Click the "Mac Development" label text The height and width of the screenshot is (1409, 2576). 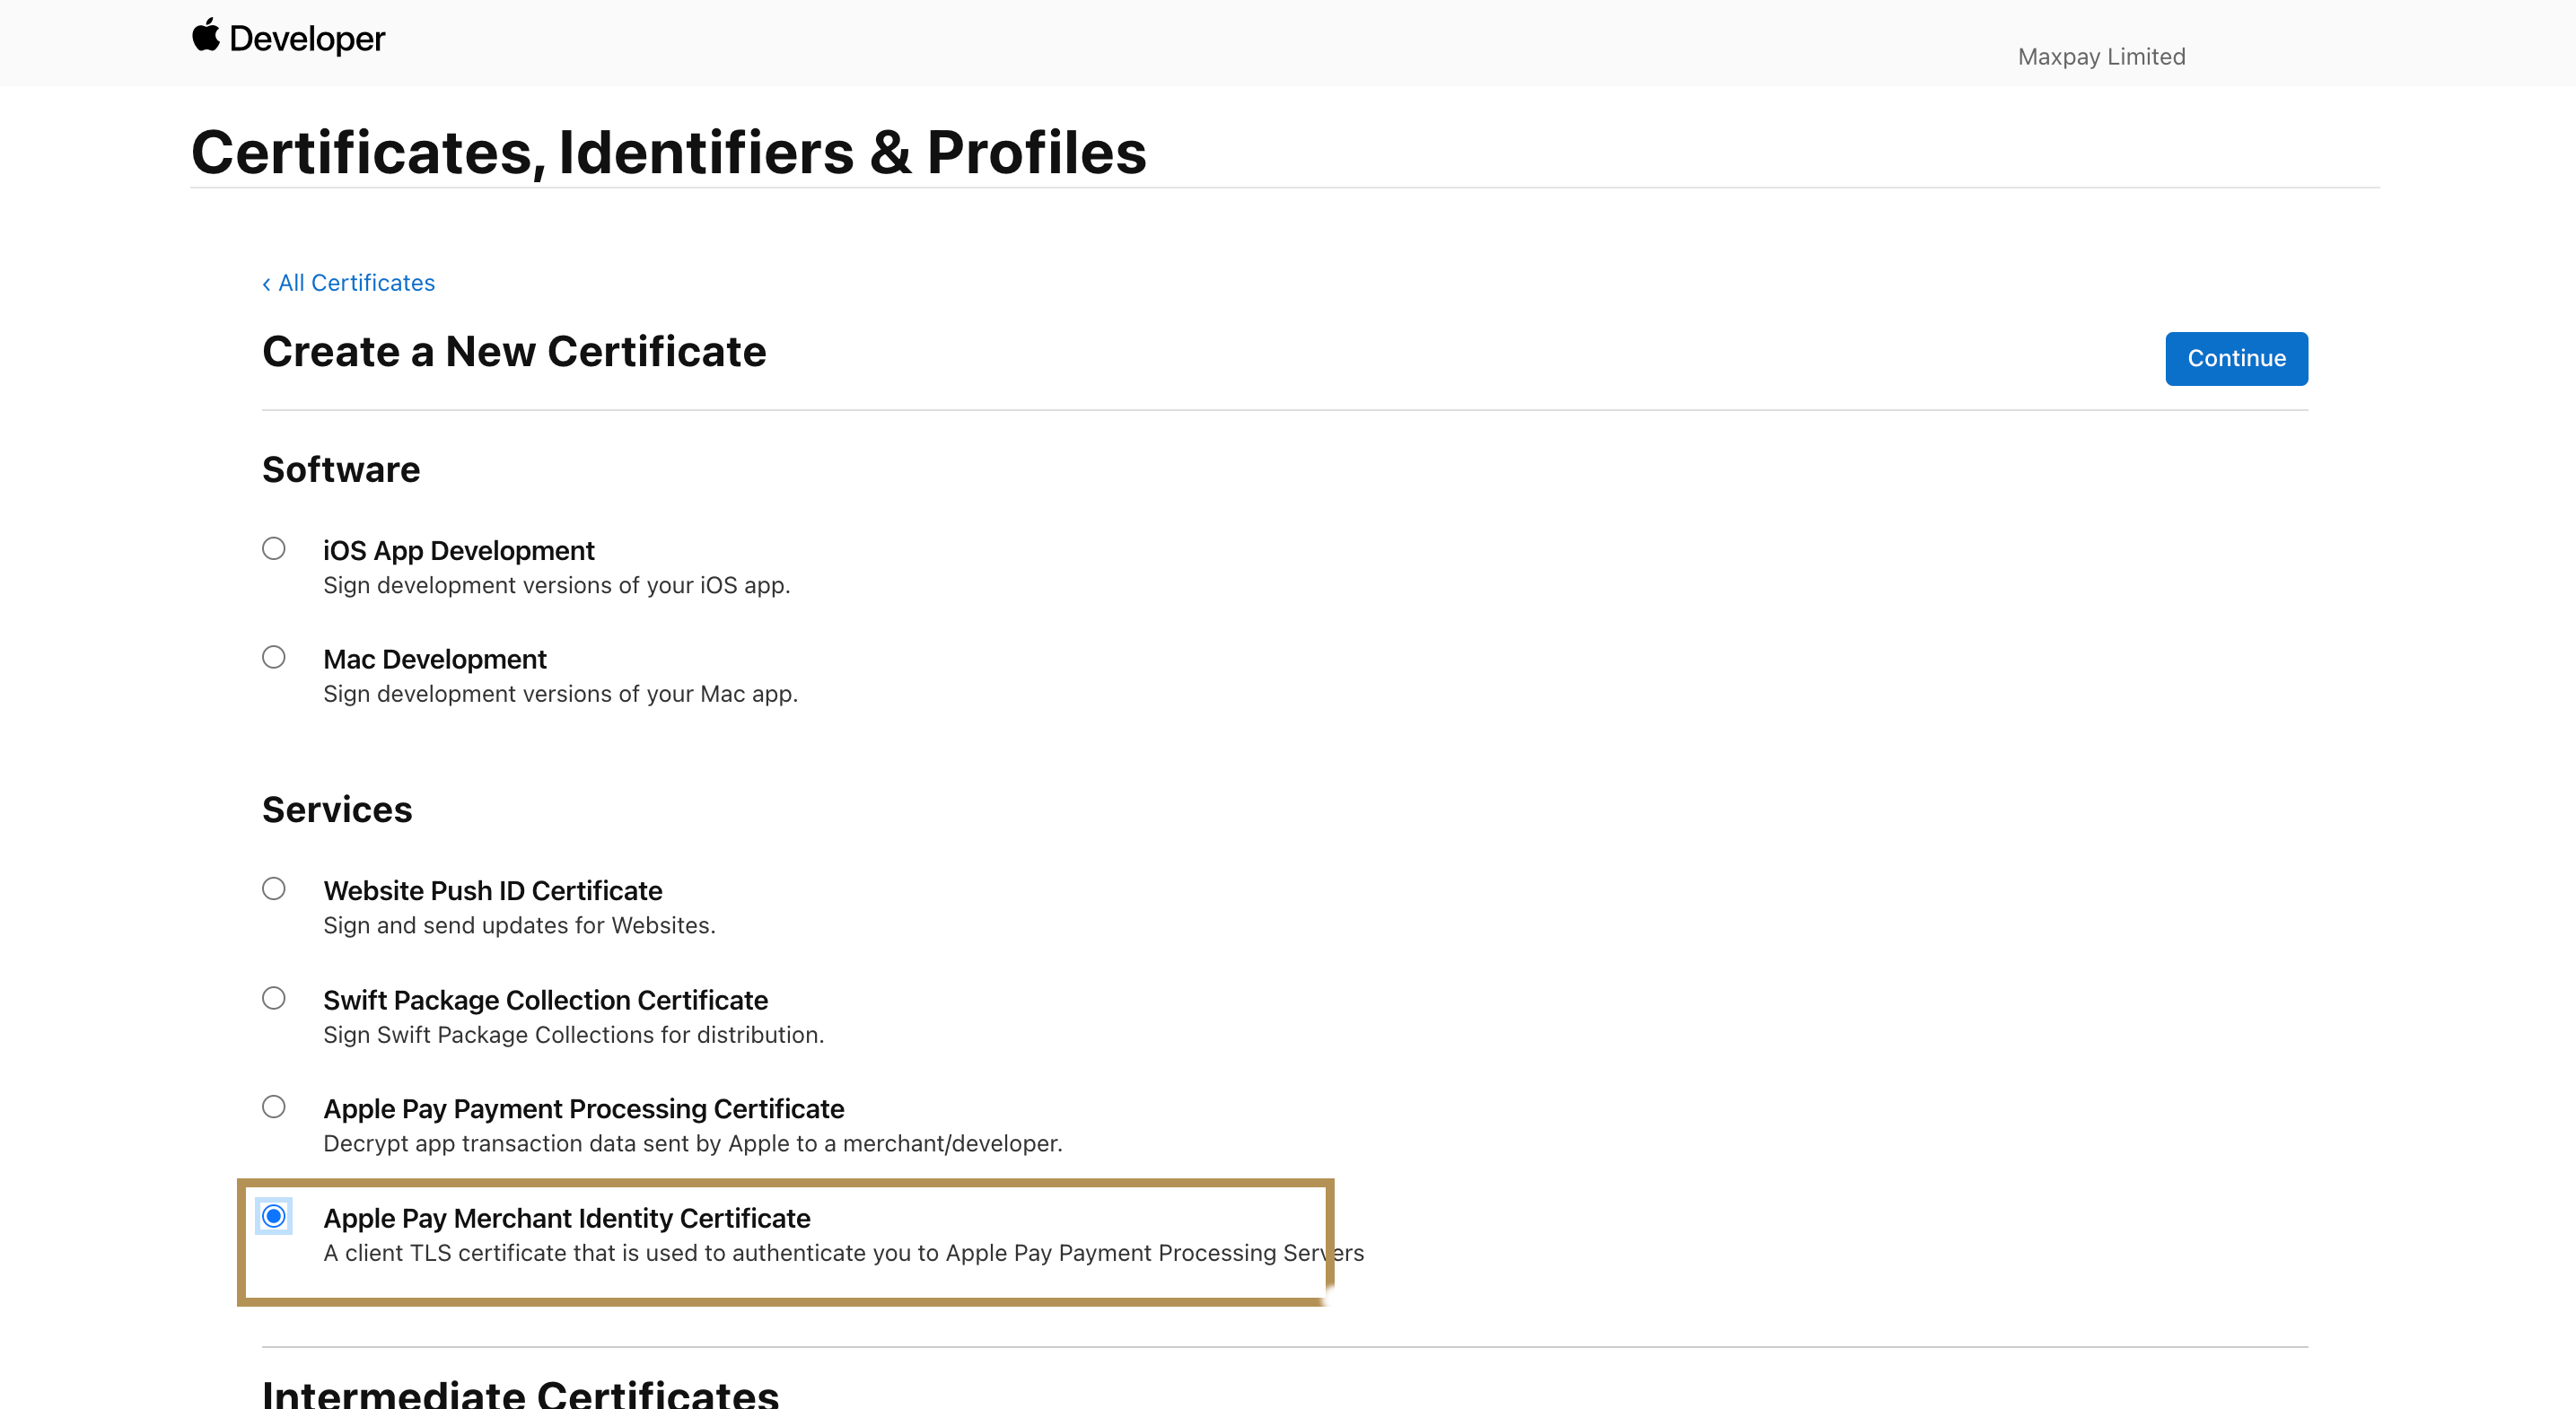click(434, 660)
